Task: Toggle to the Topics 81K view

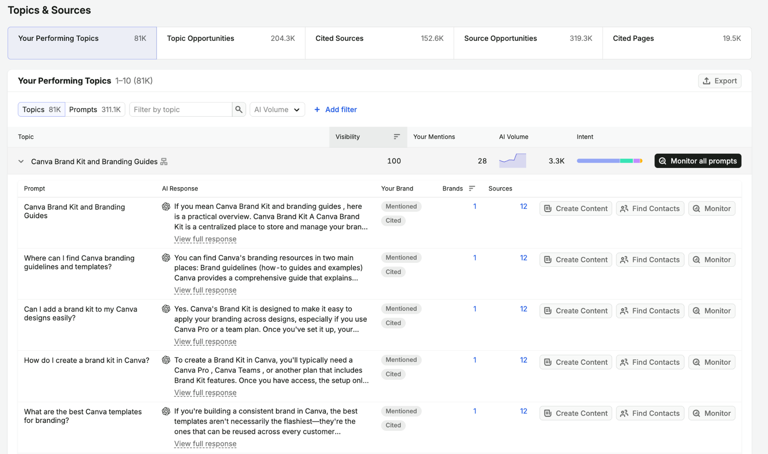Action: click(41, 109)
